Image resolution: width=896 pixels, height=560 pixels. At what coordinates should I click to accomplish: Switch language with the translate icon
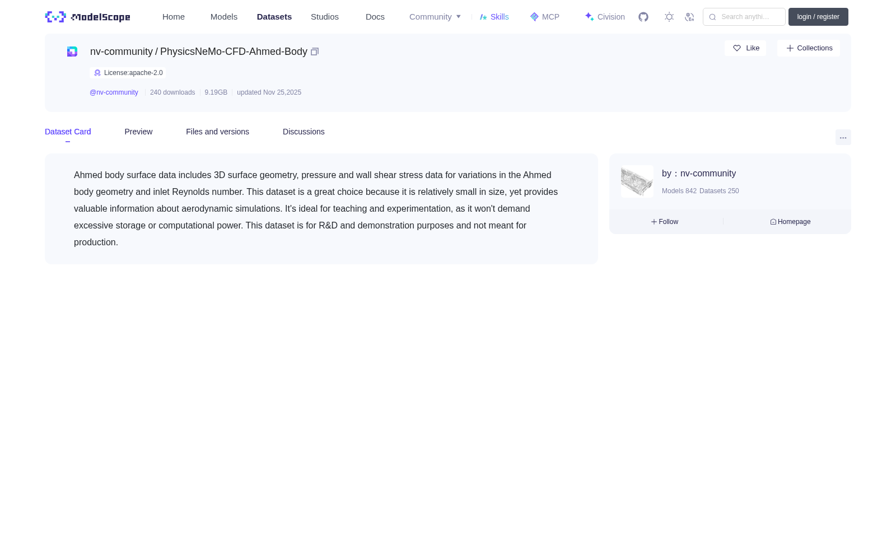click(689, 17)
